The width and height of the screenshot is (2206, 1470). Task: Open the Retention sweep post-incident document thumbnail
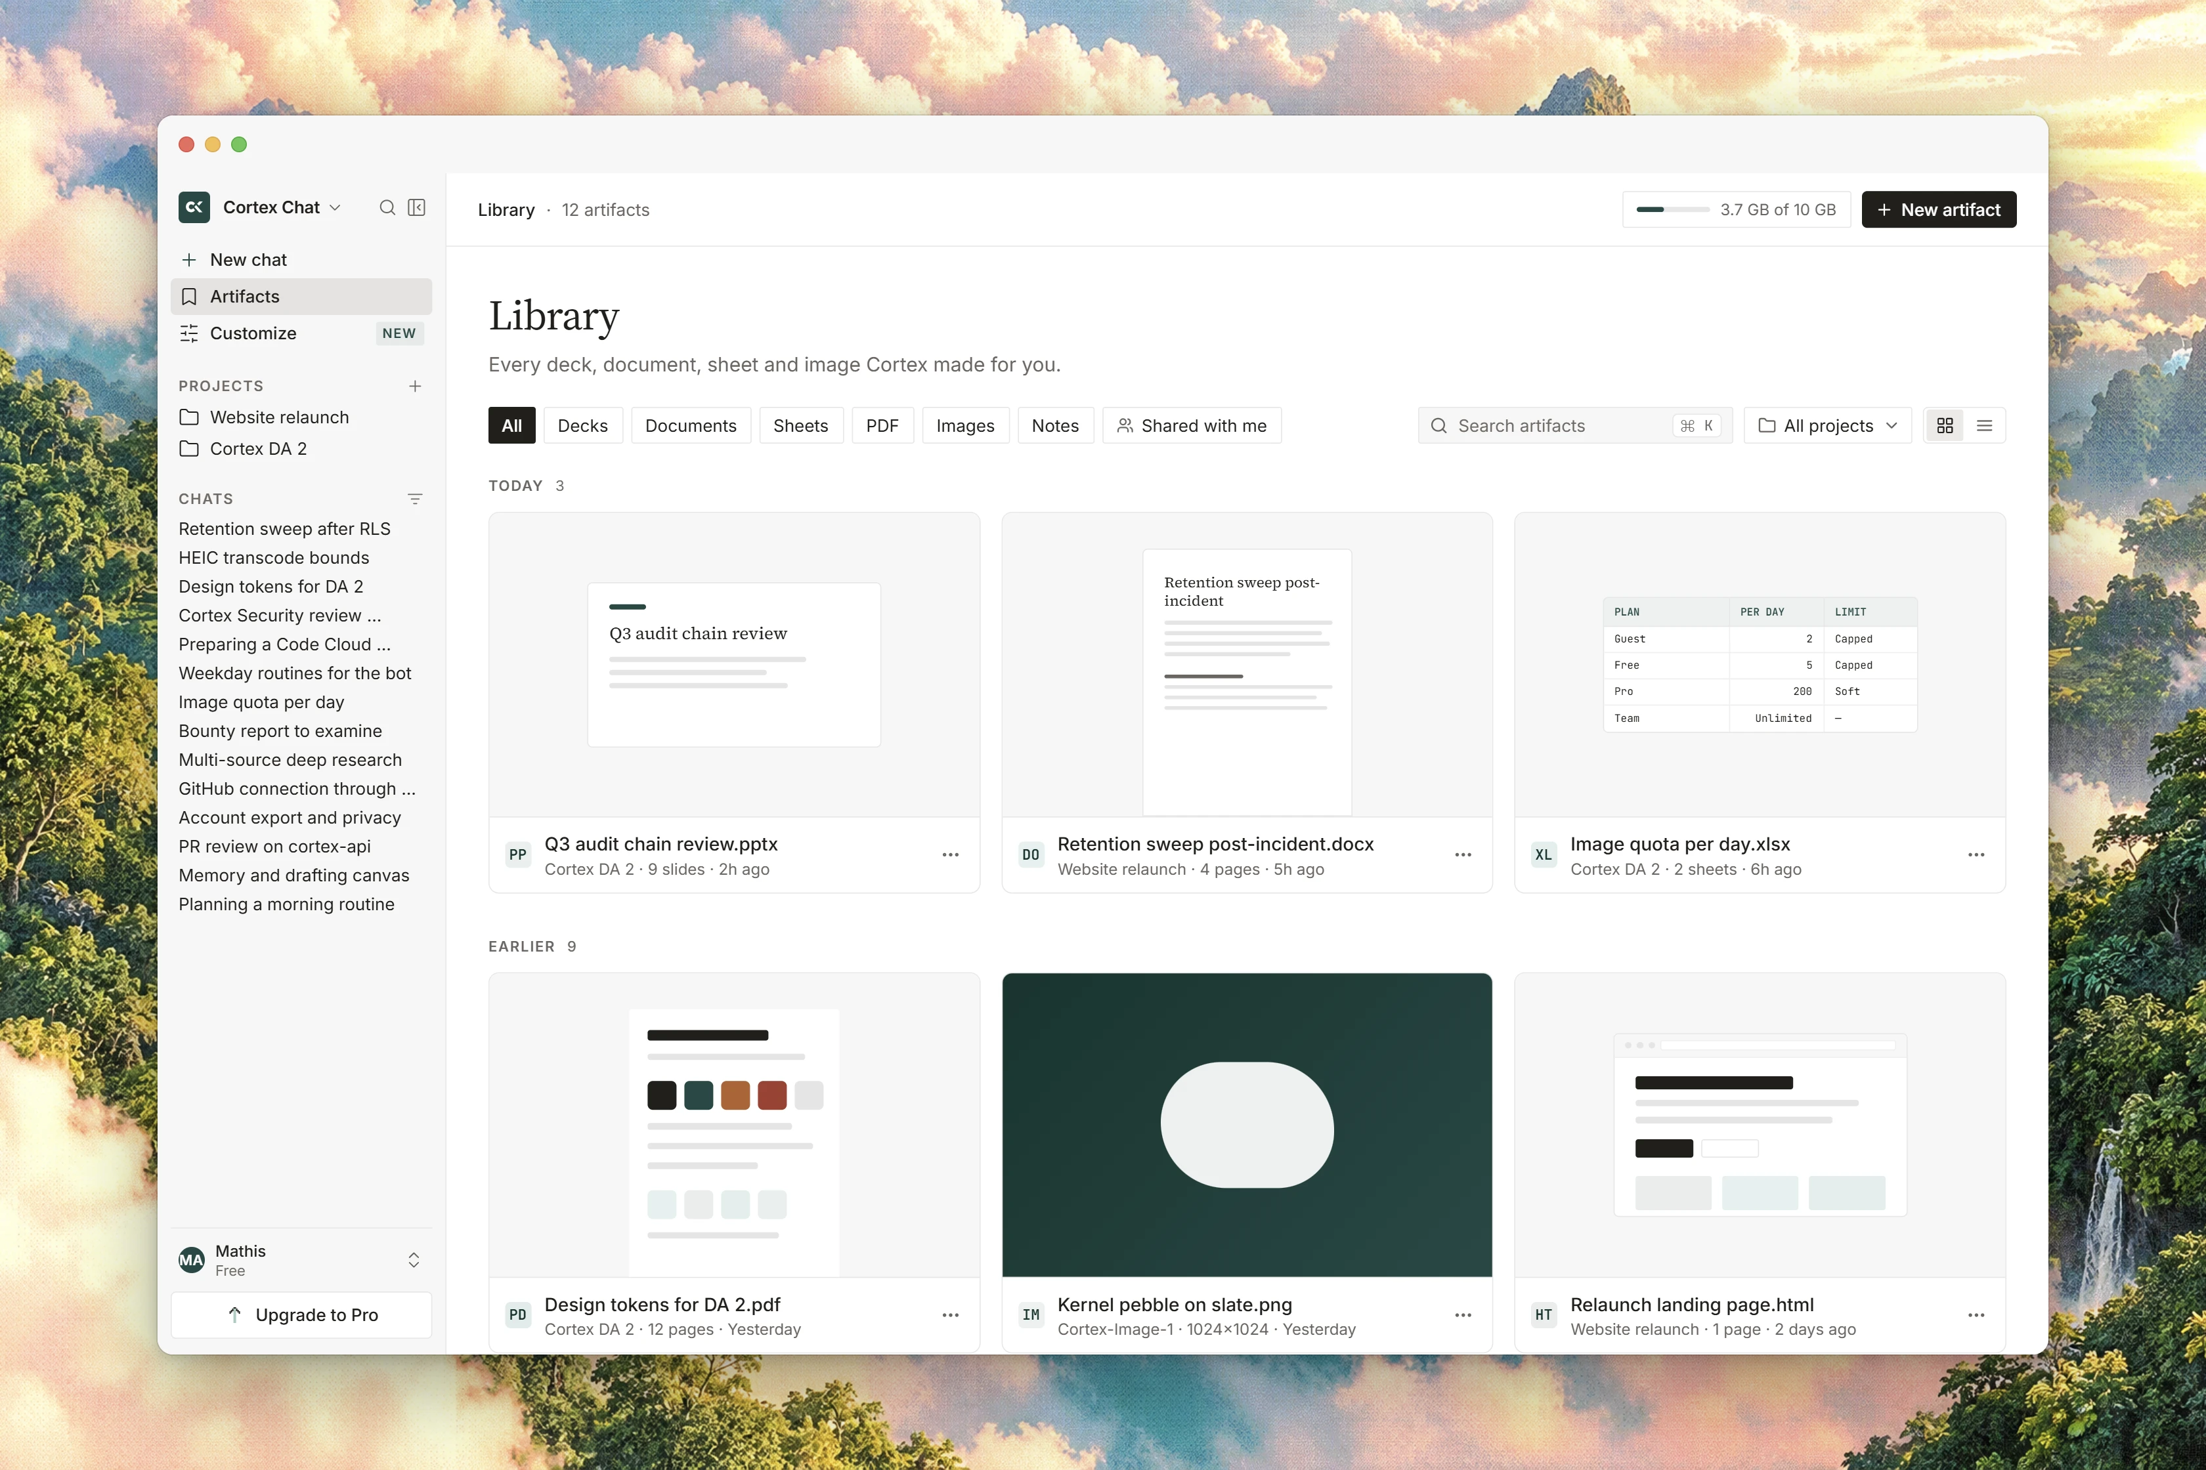pyautogui.click(x=1247, y=665)
